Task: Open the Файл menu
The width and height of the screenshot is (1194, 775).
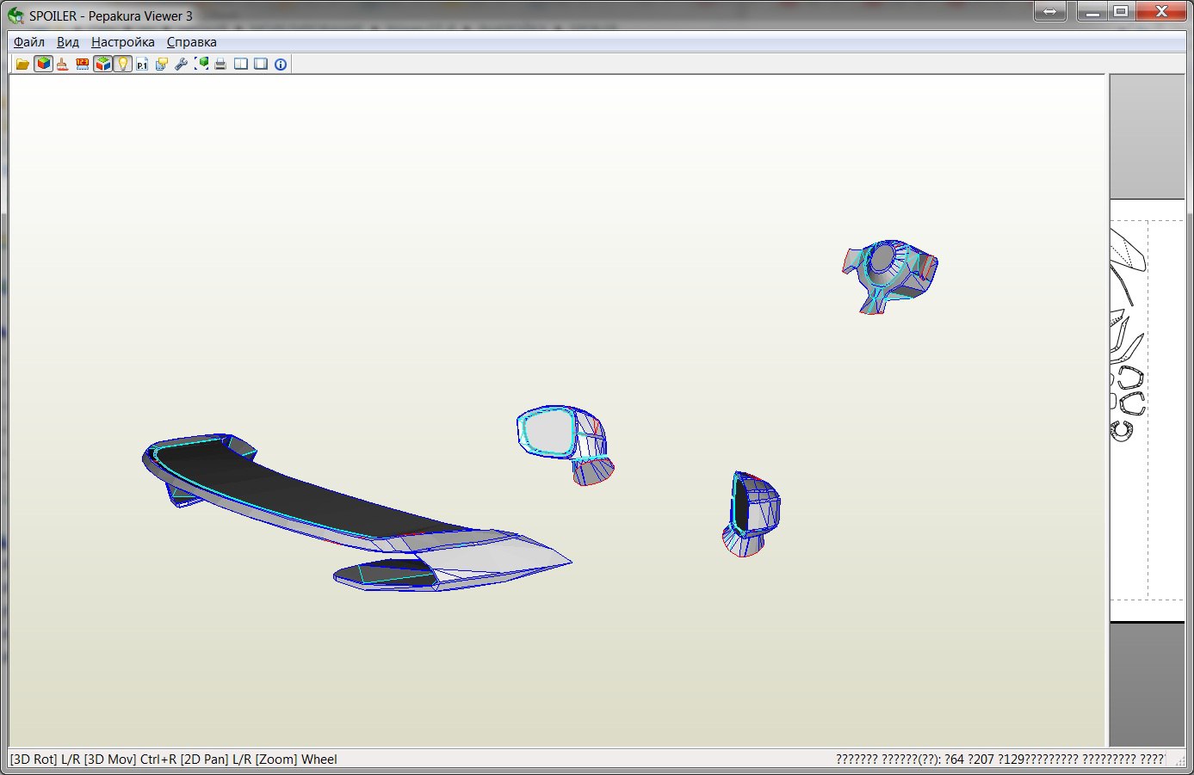Action: (x=29, y=42)
